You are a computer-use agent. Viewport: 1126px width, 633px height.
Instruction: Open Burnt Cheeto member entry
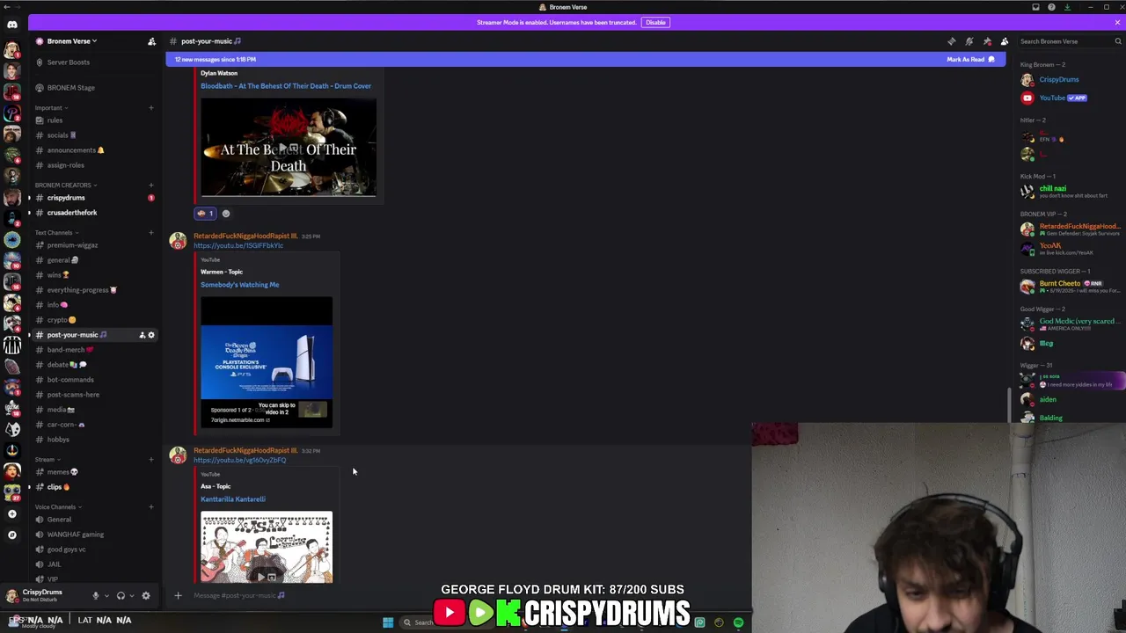[1070, 287]
